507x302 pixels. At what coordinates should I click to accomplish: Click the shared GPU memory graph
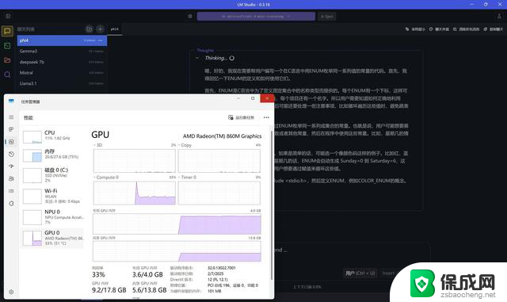pyautogui.click(x=177, y=251)
